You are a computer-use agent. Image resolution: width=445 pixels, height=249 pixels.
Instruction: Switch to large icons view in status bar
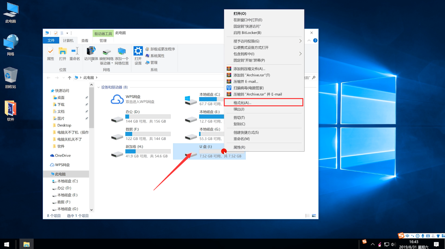(x=314, y=216)
